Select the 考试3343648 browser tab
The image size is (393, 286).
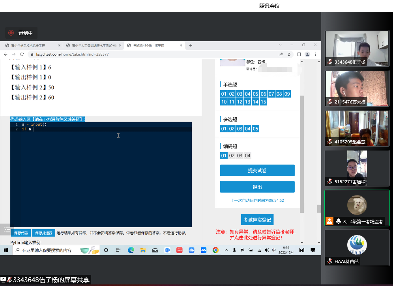click(x=154, y=45)
